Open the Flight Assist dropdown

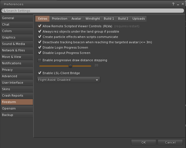pyautogui.click(x=69, y=80)
